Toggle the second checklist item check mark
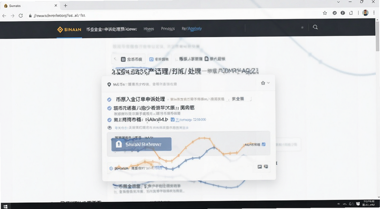Viewport: 380px width, 209px height. click(x=109, y=108)
